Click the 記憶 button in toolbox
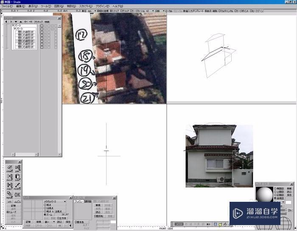 pyautogui.click(x=13, y=206)
